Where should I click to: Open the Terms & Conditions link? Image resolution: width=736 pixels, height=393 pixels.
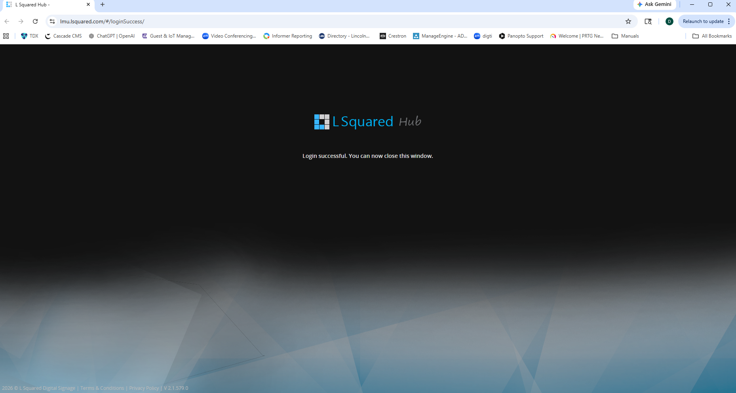tap(102, 388)
